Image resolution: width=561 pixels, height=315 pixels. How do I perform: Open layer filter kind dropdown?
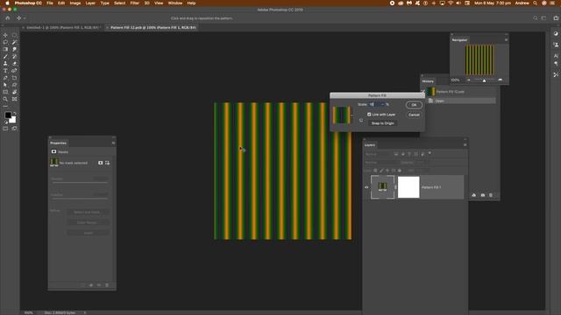tap(378, 154)
